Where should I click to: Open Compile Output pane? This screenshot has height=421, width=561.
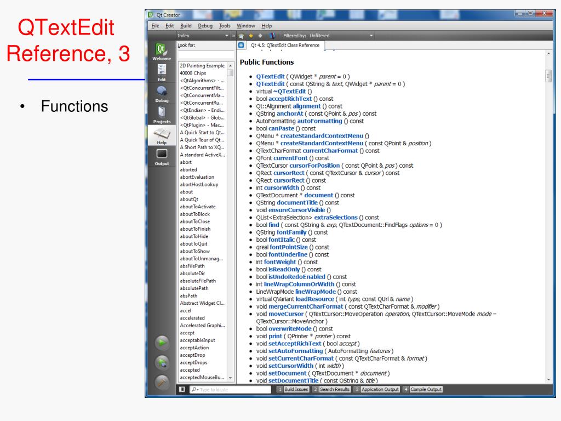423,389
